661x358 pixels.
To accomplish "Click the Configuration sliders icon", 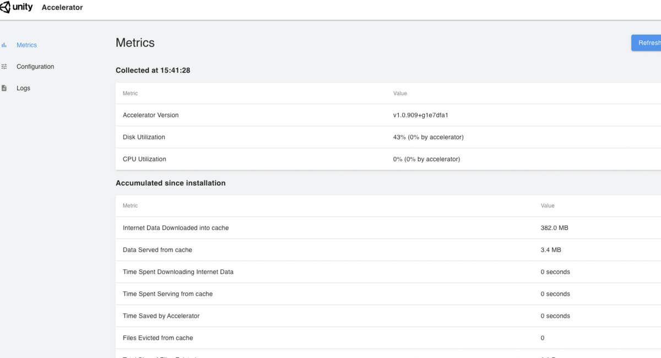I will click(4, 67).
